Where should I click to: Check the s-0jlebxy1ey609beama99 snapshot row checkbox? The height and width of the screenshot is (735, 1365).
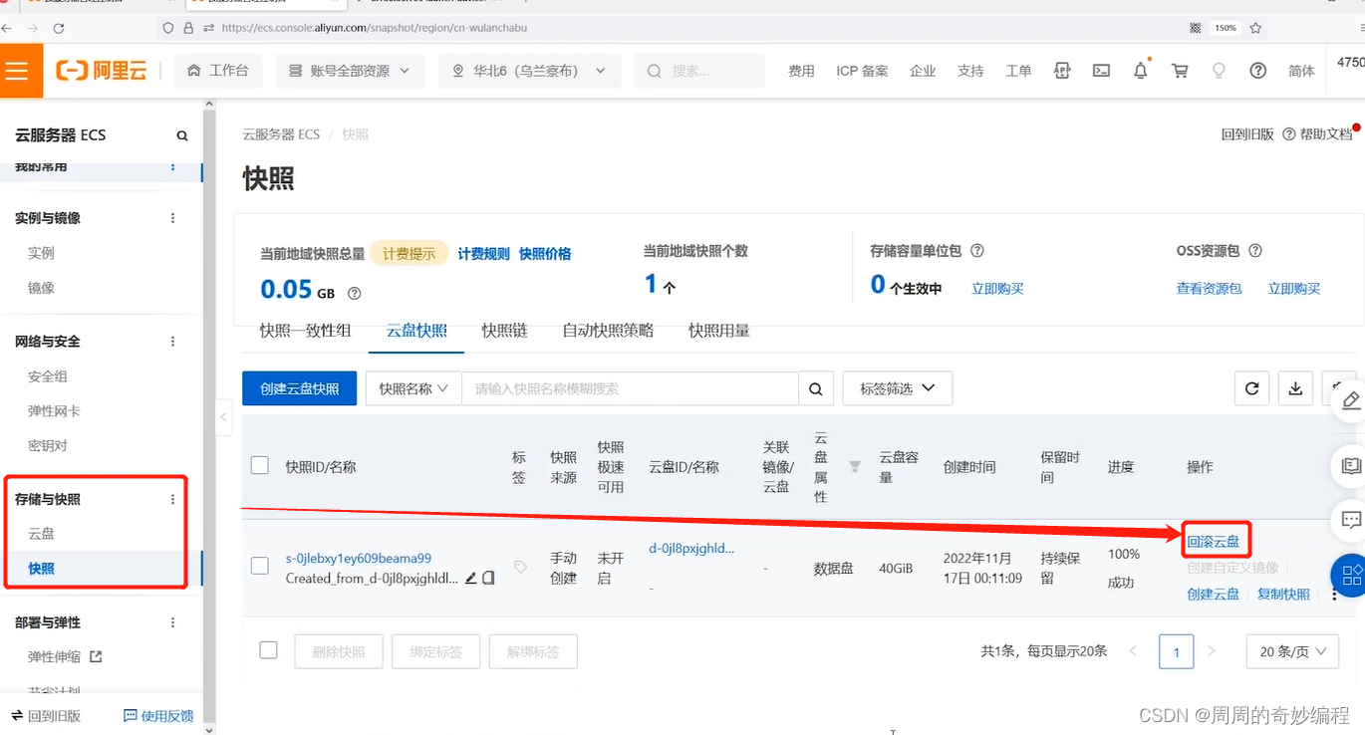coord(260,566)
